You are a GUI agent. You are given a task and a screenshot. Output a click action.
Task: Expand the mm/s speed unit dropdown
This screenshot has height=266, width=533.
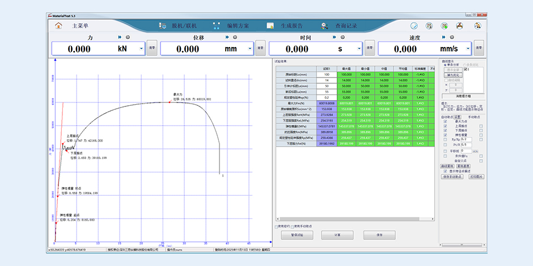point(468,49)
